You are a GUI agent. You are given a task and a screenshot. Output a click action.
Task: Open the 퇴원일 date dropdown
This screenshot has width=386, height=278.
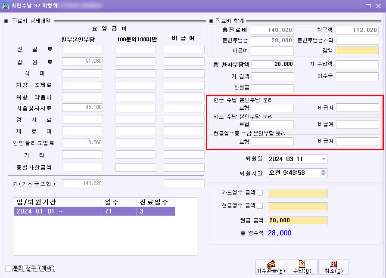(324, 159)
